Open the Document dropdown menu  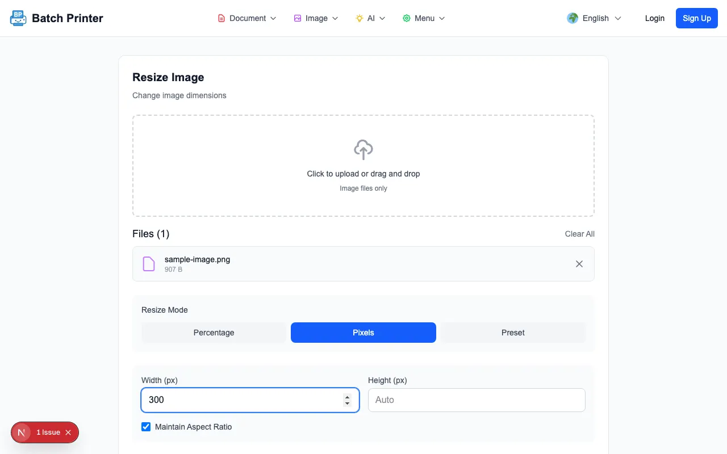click(248, 18)
